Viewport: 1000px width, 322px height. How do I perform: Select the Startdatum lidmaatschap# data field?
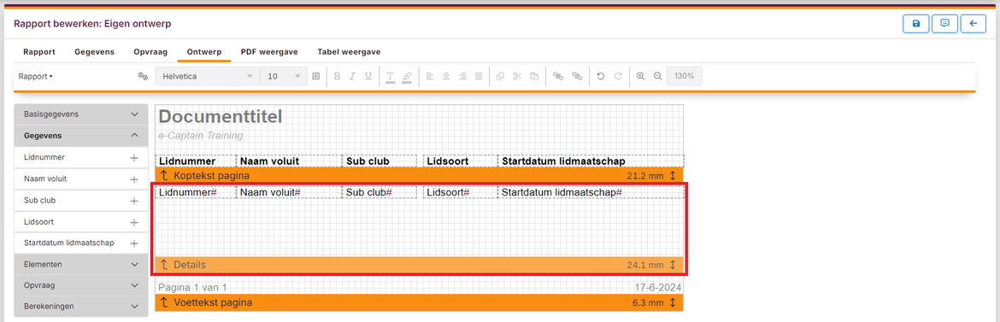591,192
